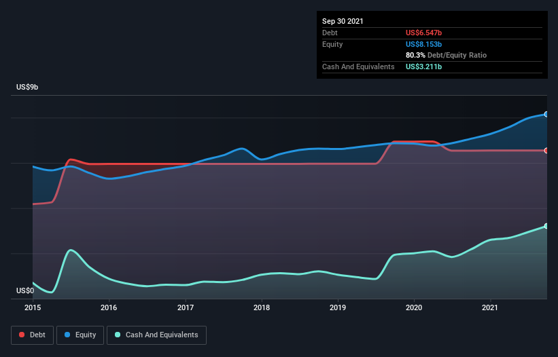Click the US$0 y-axis label
This screenshot has width=558, height=357.
(x=25, y=290)
